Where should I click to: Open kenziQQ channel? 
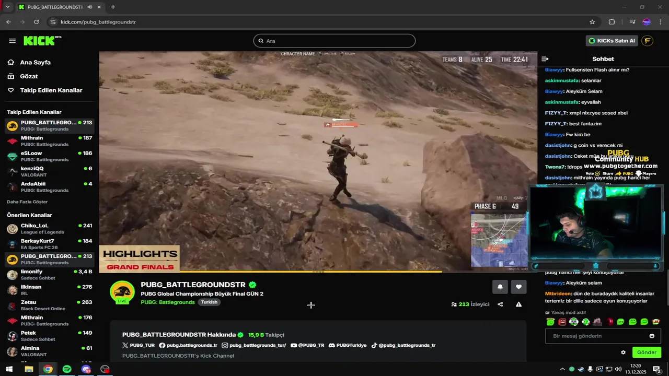click(x=49, y=171)
